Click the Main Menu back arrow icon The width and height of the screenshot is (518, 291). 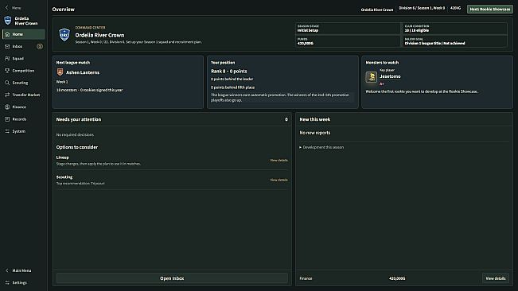pos(7,270)
